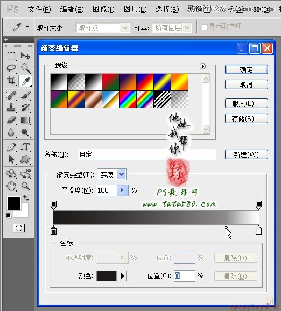
Task: Click the 存储(S)... button
Action: click(x=247, y=118)
